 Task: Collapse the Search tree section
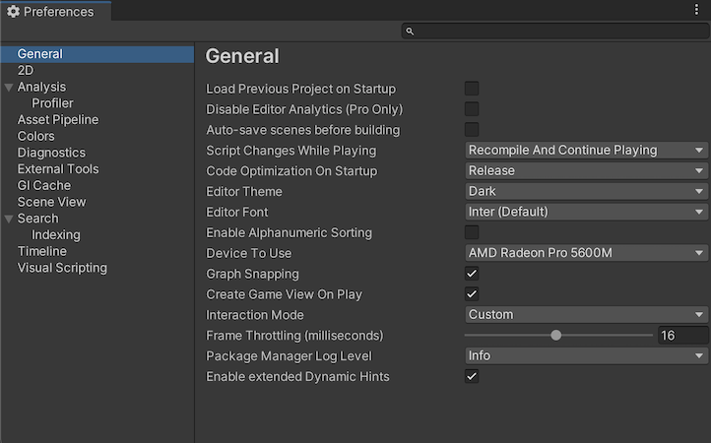click(x=9, y=219)
